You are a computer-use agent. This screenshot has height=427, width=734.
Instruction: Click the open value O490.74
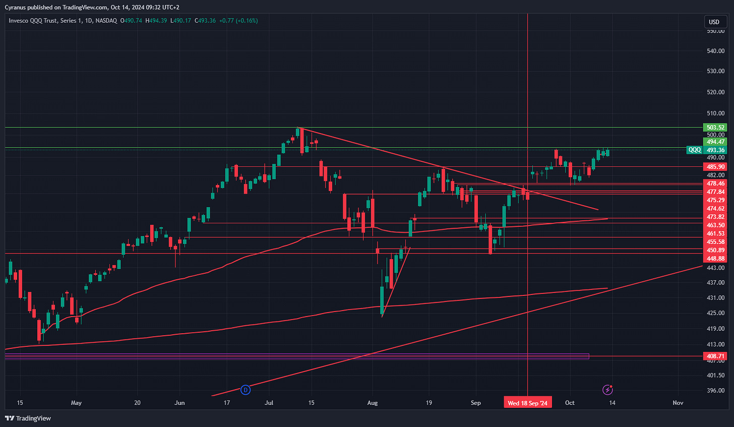(x=131, y=21)
